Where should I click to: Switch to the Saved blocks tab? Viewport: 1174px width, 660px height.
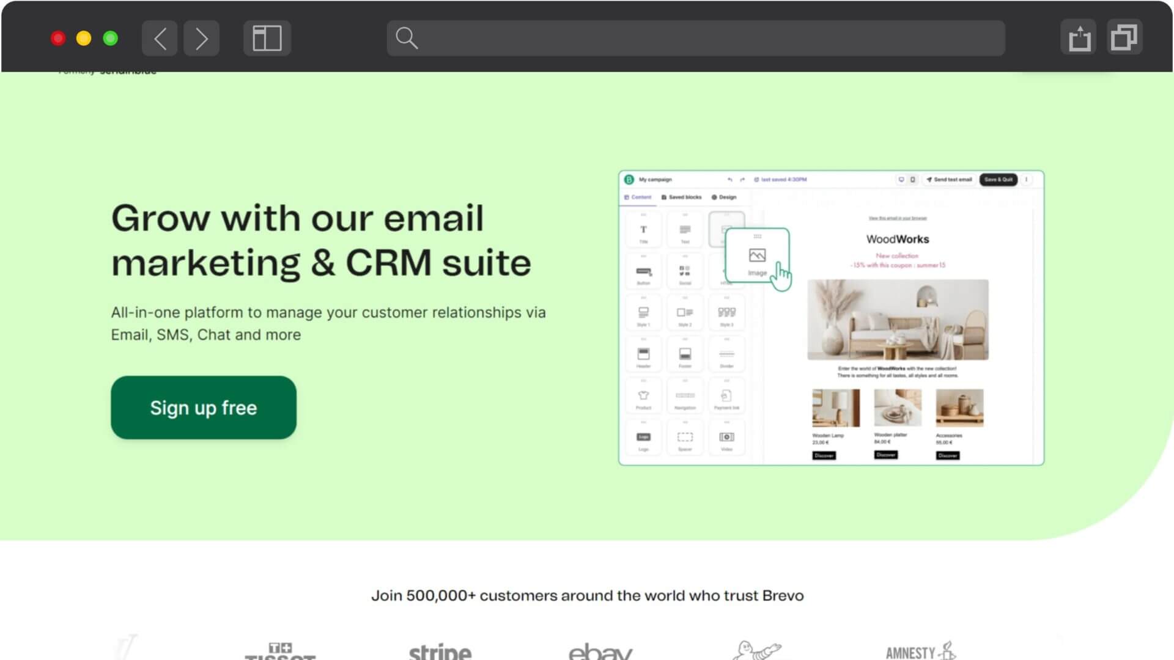[x=681, y=197]
